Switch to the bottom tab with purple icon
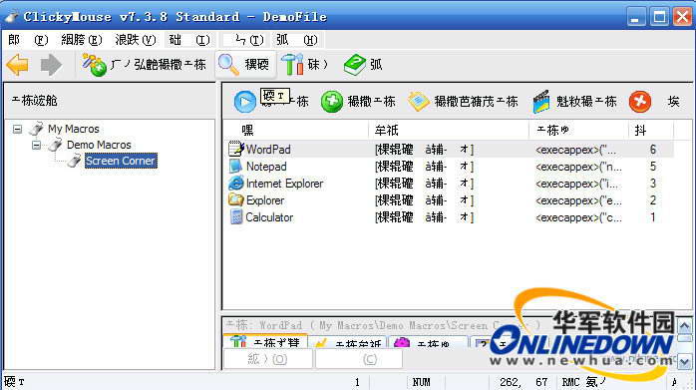The width and height of the screenshot is (696, 390). tap(428, 342)
